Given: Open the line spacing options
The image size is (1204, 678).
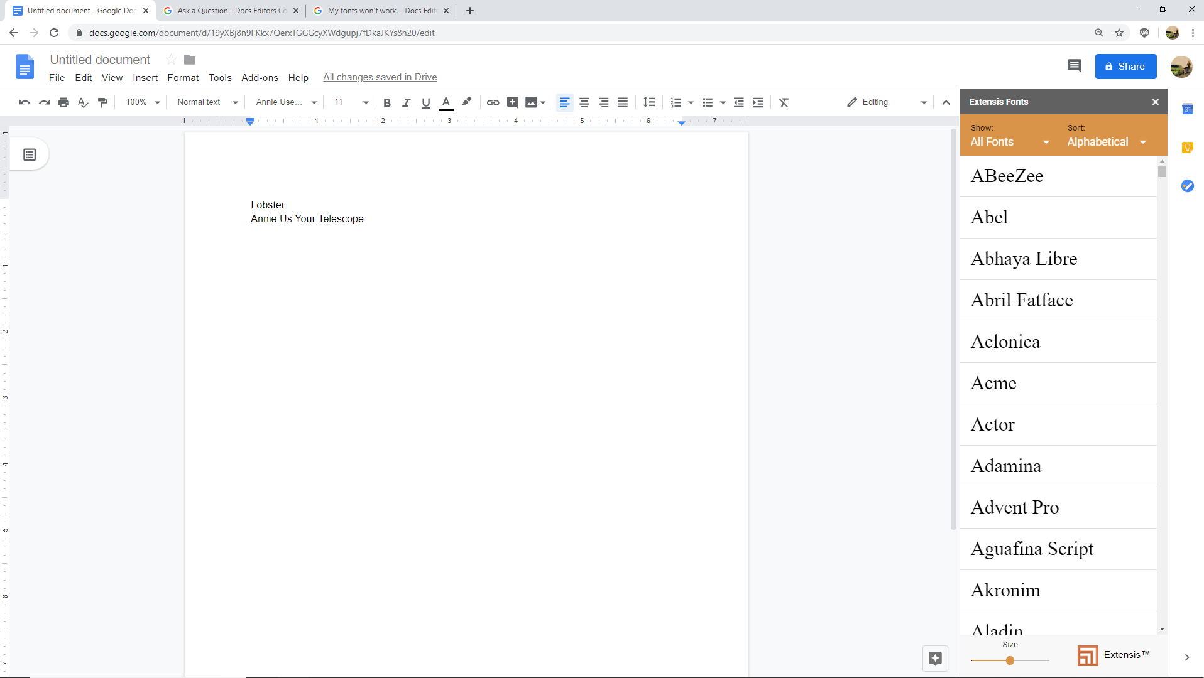Looking at the screenshot, I should coord(649,102).
